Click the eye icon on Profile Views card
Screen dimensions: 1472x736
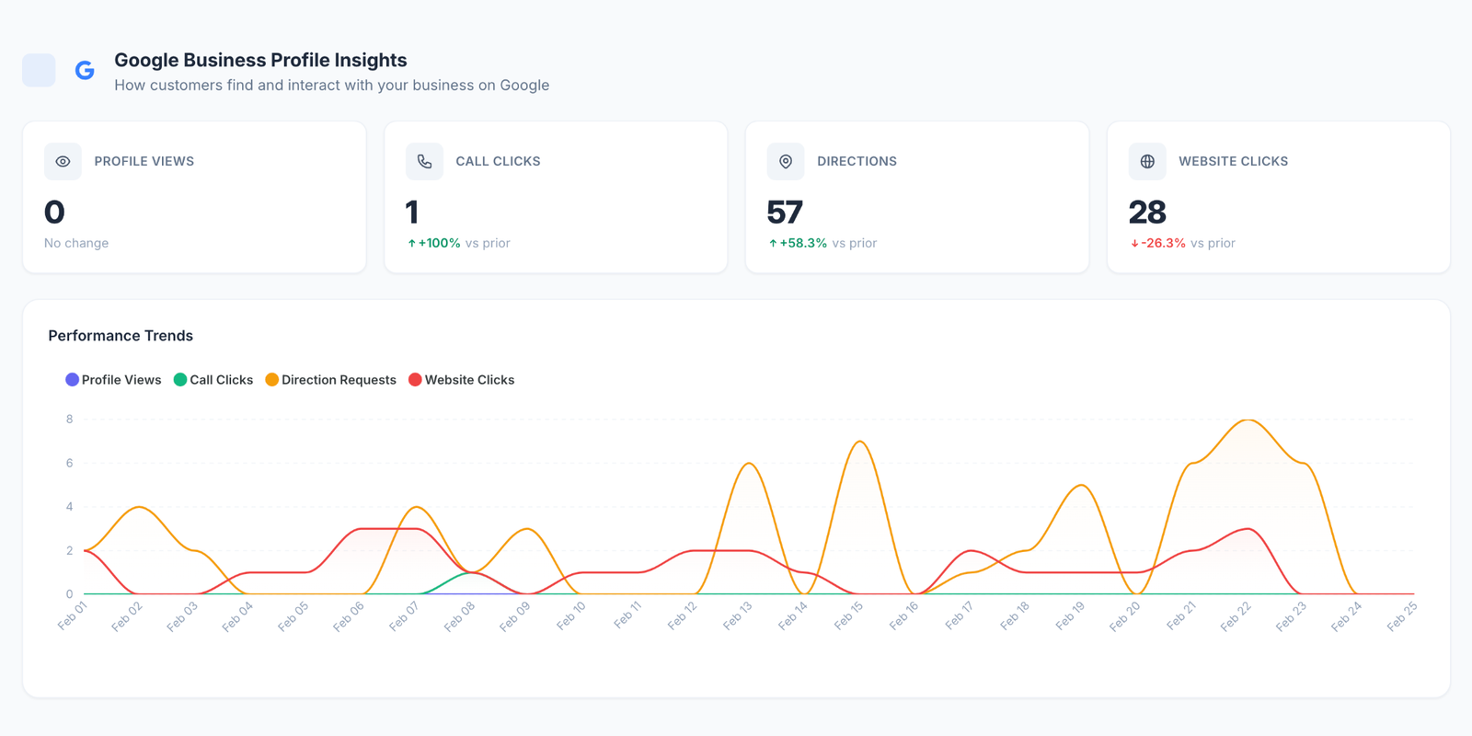coord(63,162)
